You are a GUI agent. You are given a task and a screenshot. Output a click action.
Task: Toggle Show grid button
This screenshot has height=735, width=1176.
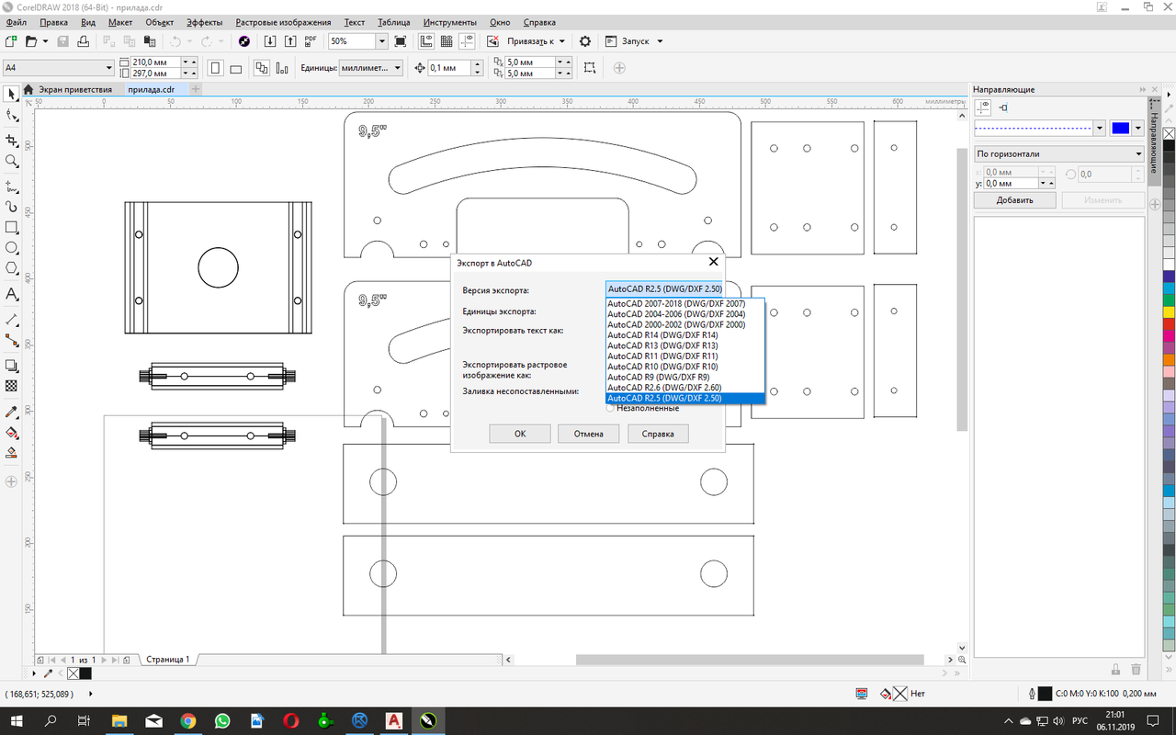[x=447, y=41]
